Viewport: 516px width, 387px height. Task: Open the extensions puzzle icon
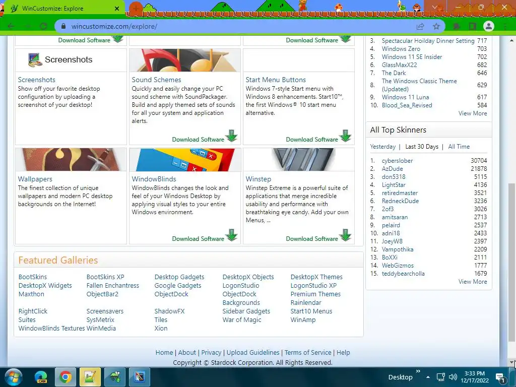click(x=457, y=26)
